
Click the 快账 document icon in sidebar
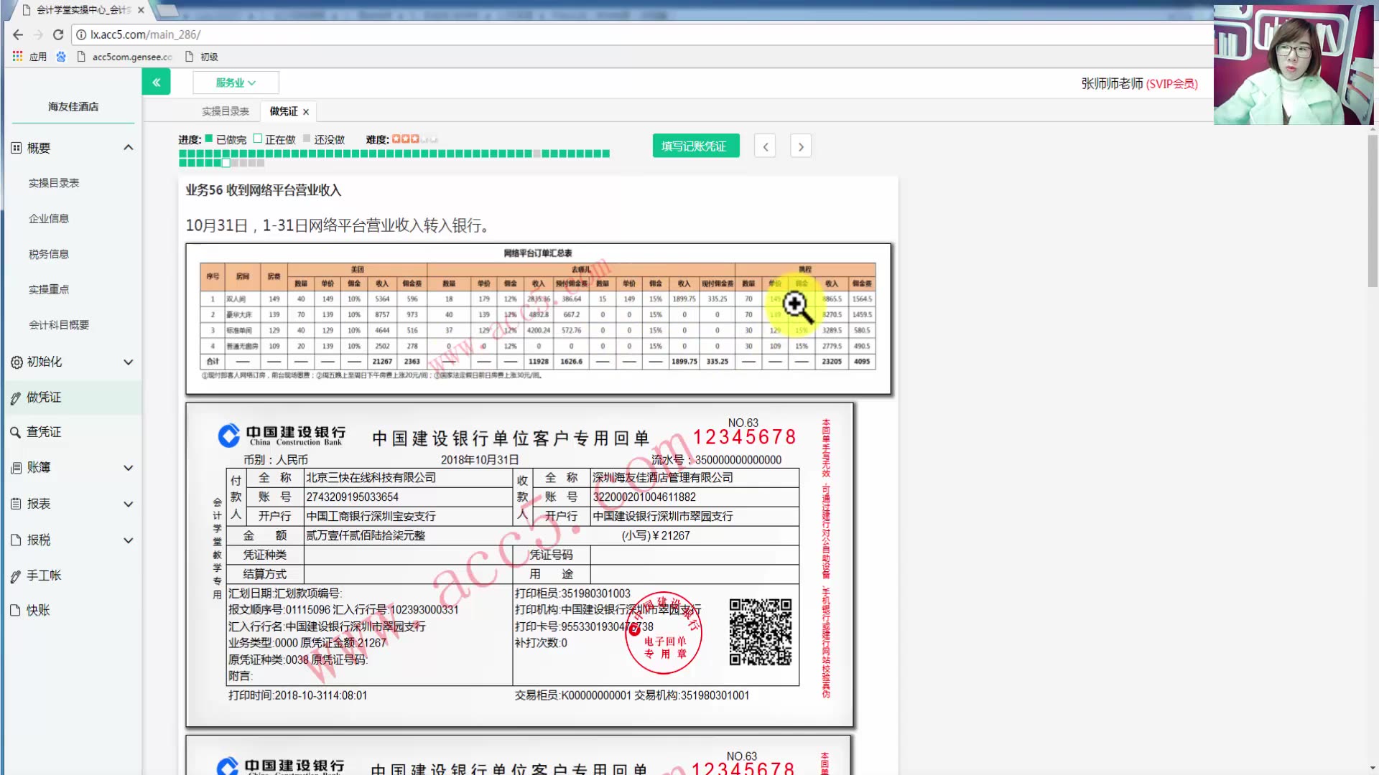pos(15,611)
